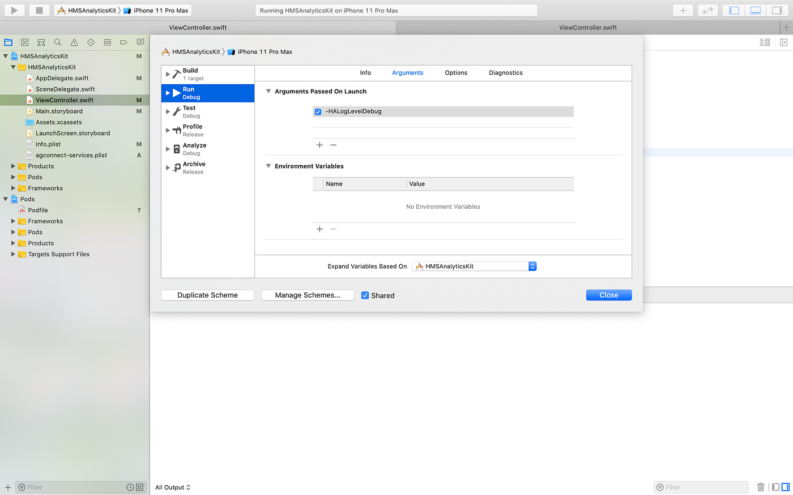This screenshot has width=793, height=495.
Task: Expand the Build scheme action
Action: (168, 74)
